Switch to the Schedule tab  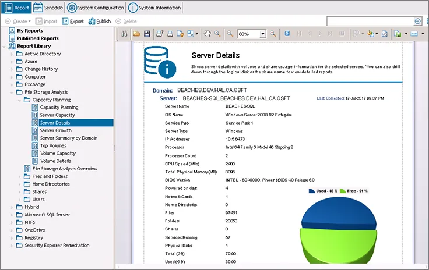coord(48,8)
